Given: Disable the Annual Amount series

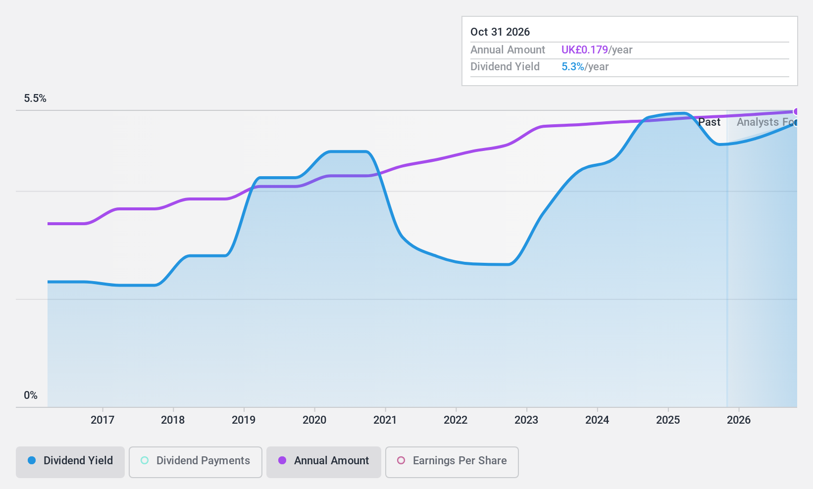Looking at the screenshot, I should (x=323, y=461).
